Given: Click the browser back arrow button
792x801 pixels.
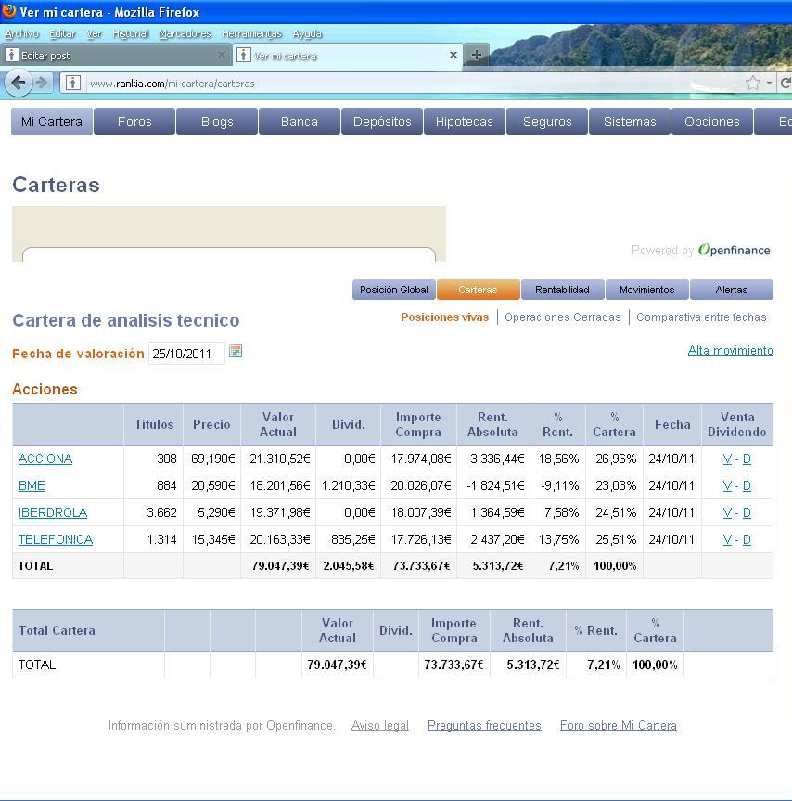Looking at the screenshot, I should (19, 83).
